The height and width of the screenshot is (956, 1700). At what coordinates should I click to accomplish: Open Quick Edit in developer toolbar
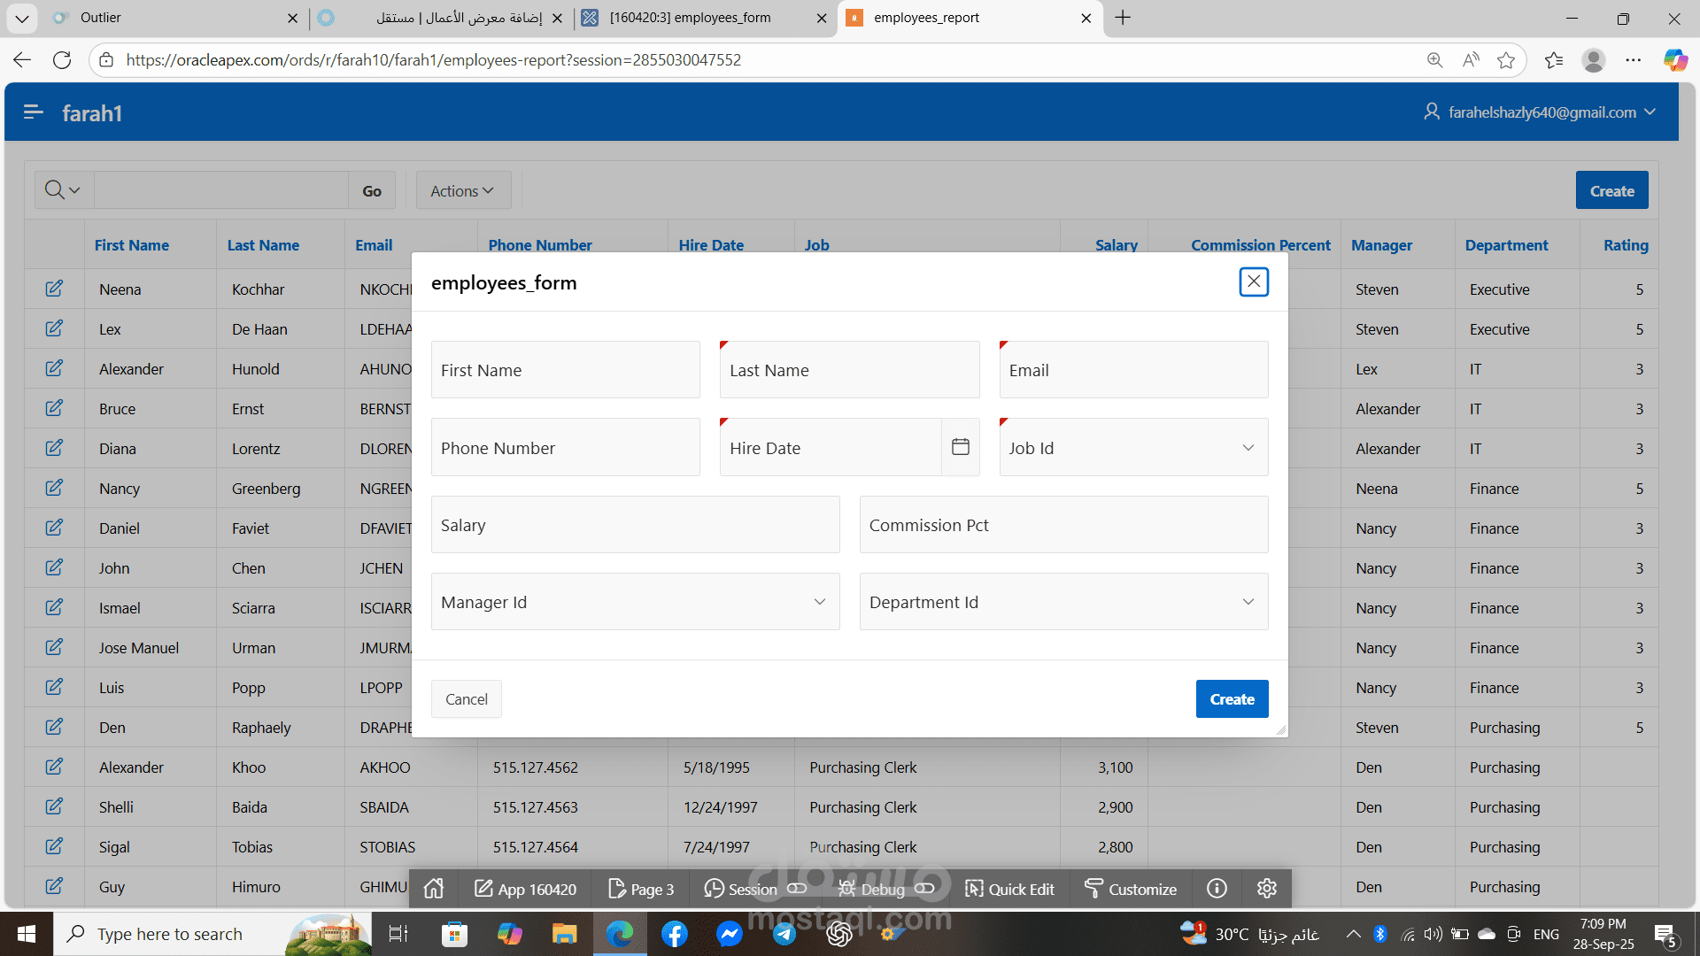coord(1009,889)
